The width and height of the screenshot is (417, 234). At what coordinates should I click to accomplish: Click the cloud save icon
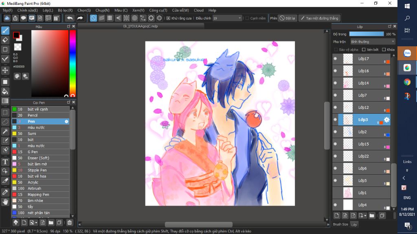point(7,18)
